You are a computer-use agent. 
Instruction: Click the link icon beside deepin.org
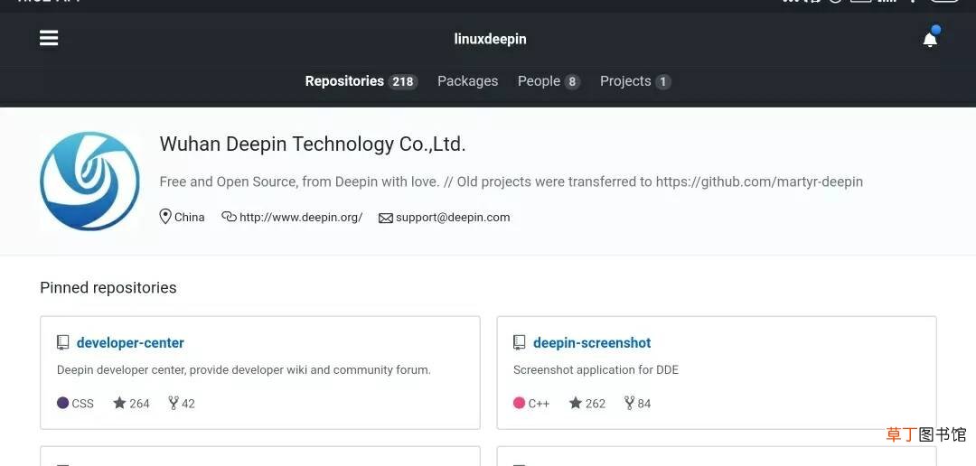[x=229, y=217]
